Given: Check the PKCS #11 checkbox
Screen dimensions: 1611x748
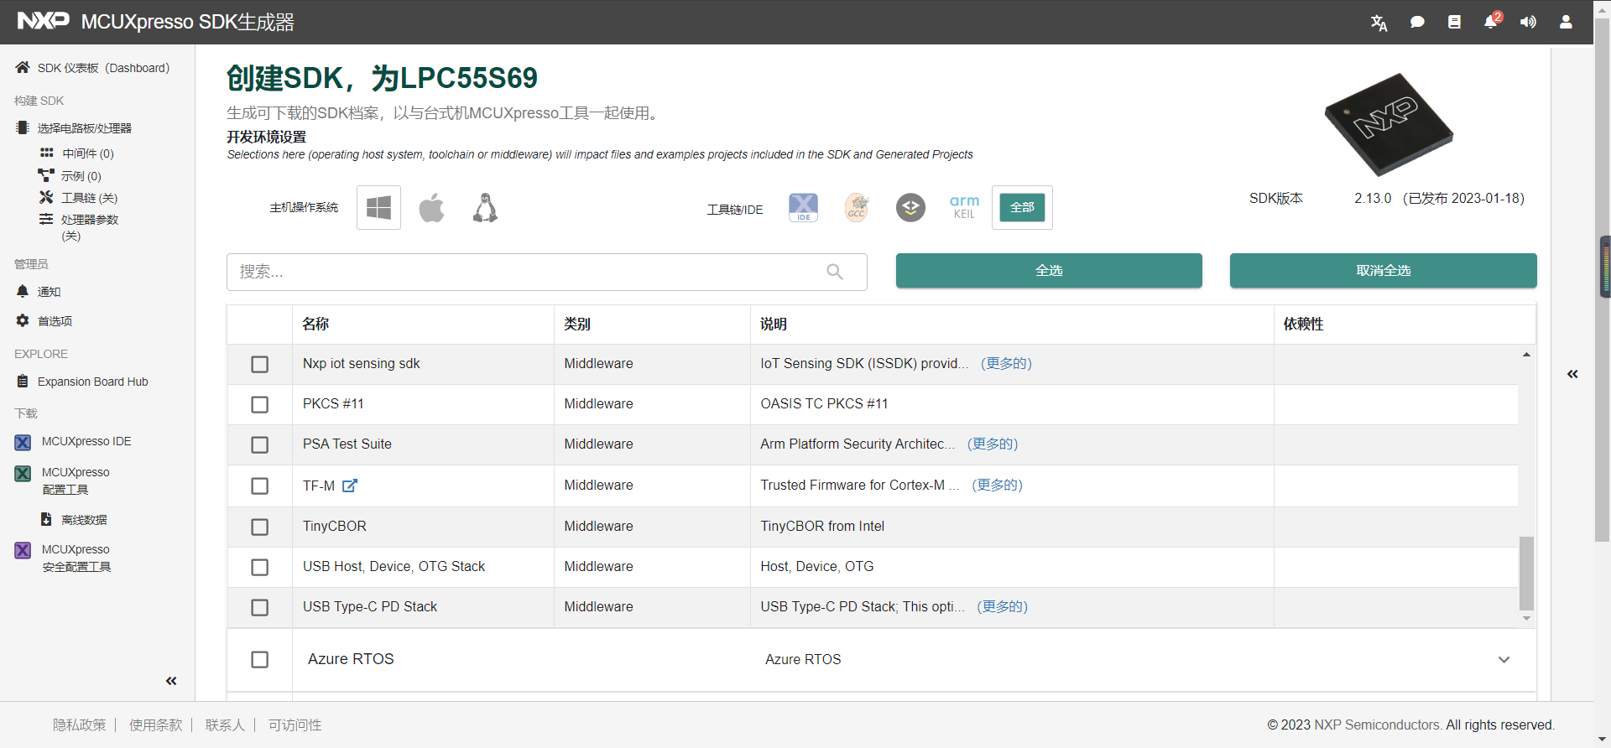Looking at the screenshot, I should (260, 404).
